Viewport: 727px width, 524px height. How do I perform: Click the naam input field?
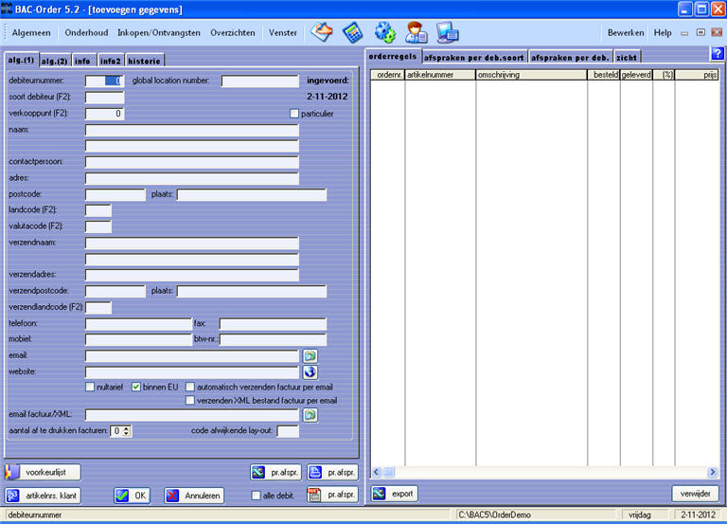(191, 130)
